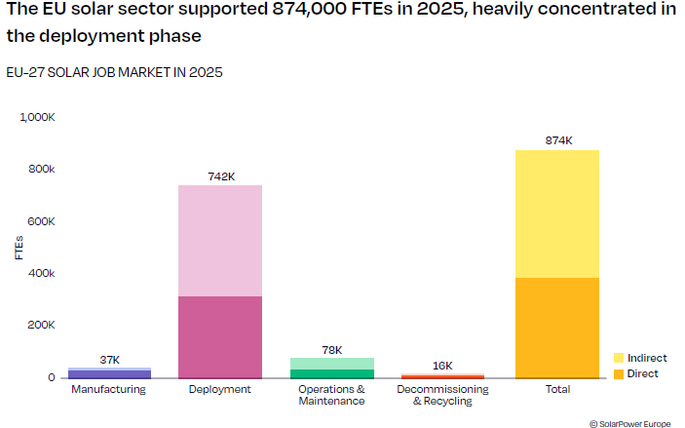Click the dark green direct Operations & Maintenance segment
The width and height of the screenshot is (685, 428).
coord(332,373)
